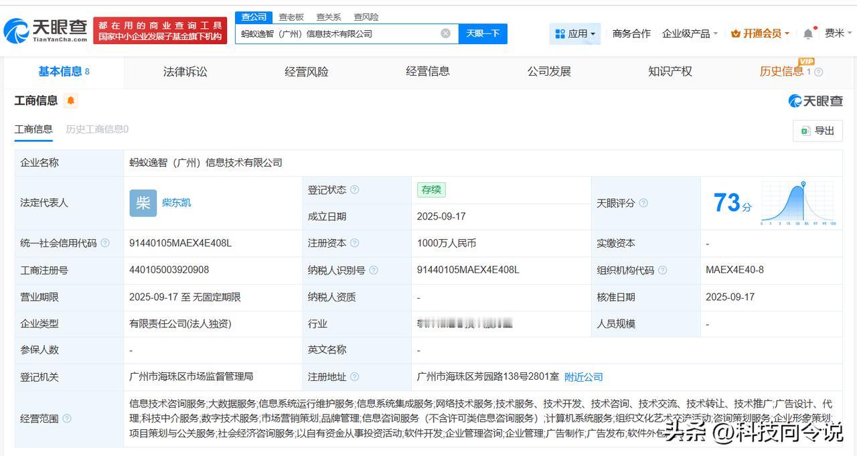Screen dimensions: 857x456
Task: Click 广州市海珠区市场监督管理局 registration authority
Action: coord(191,377)
